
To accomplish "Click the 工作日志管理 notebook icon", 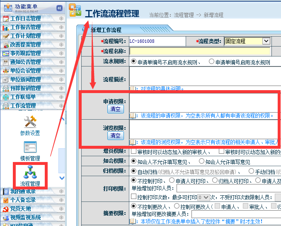I will click(x=6, y=18).
